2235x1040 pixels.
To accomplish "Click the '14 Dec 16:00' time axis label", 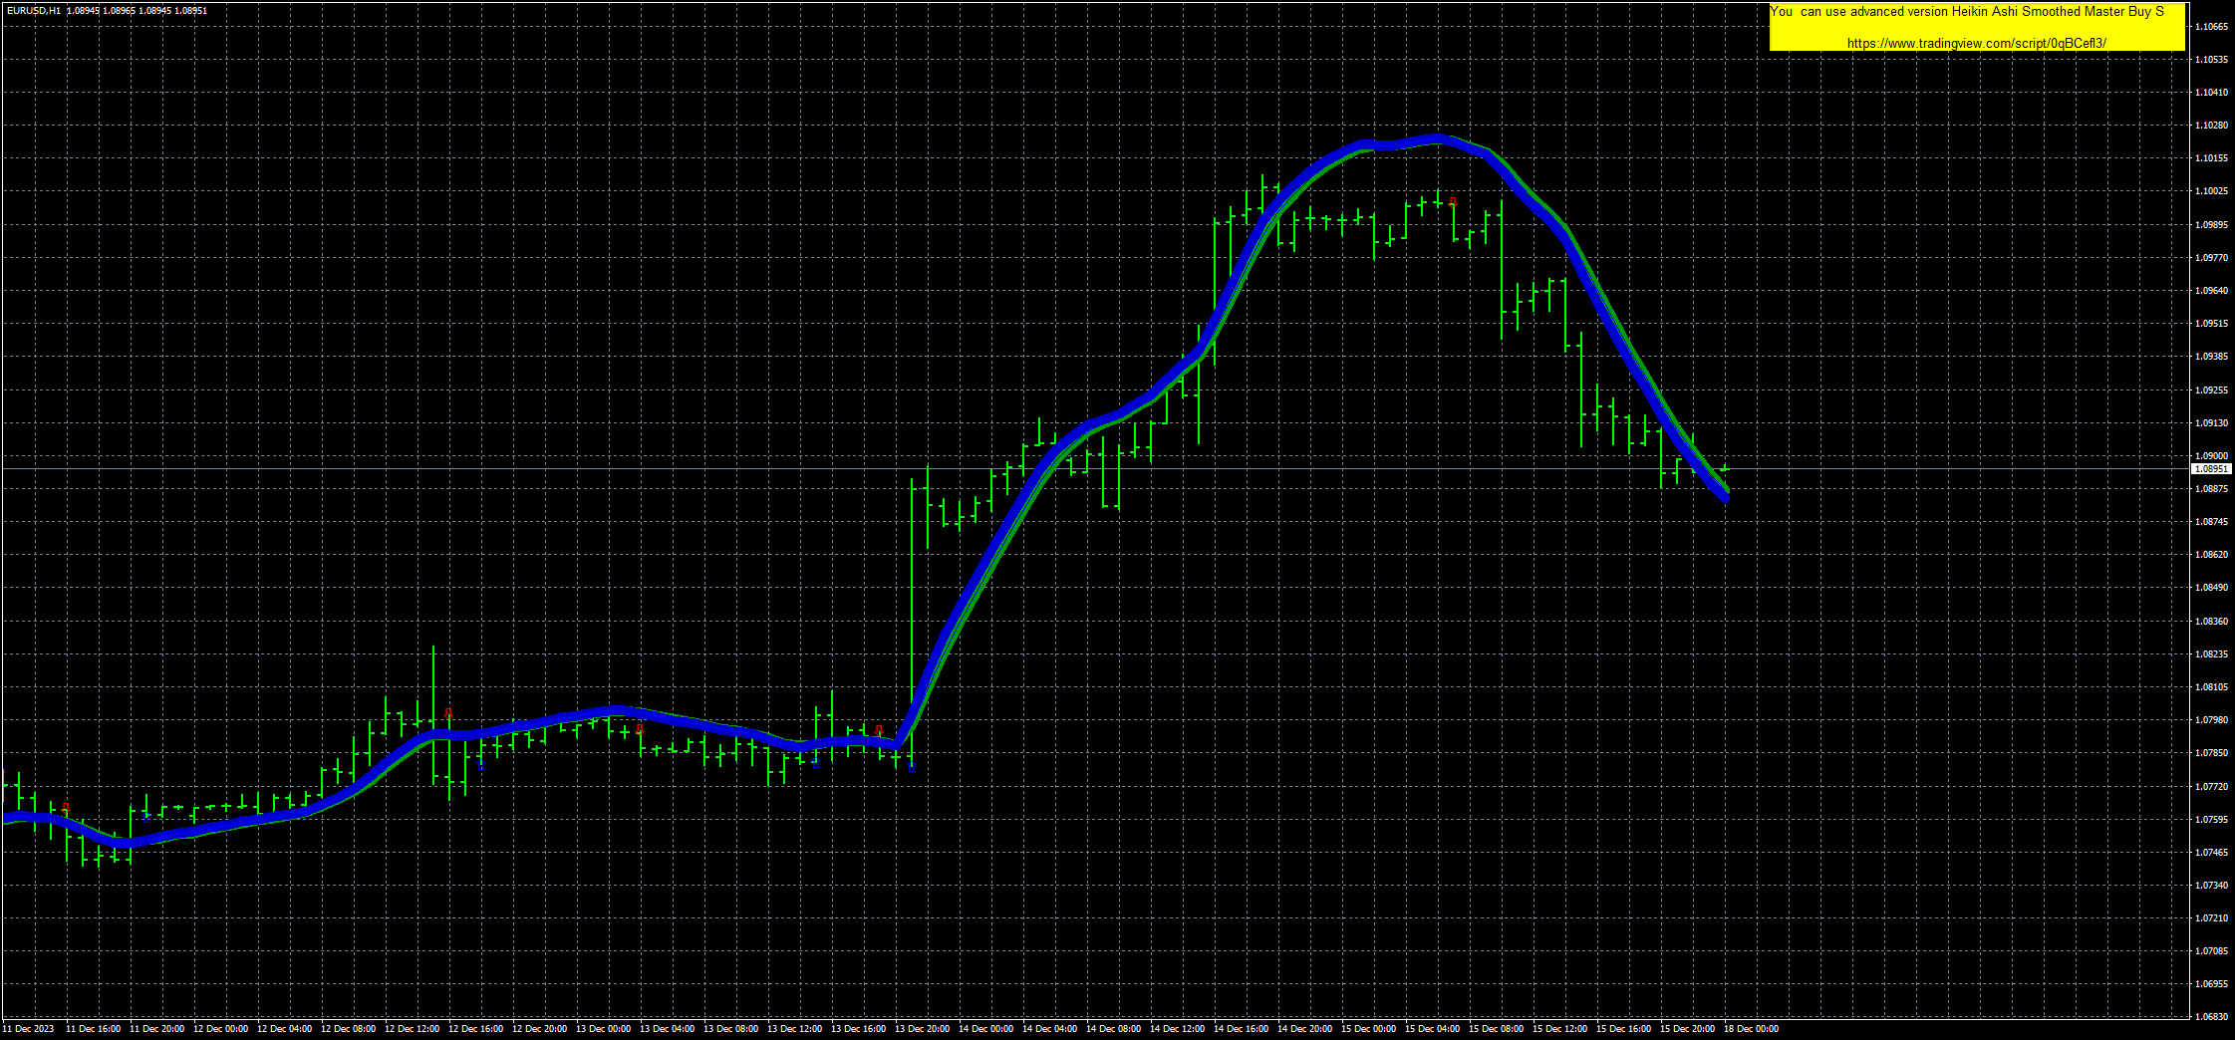I will (1241, 1029).
